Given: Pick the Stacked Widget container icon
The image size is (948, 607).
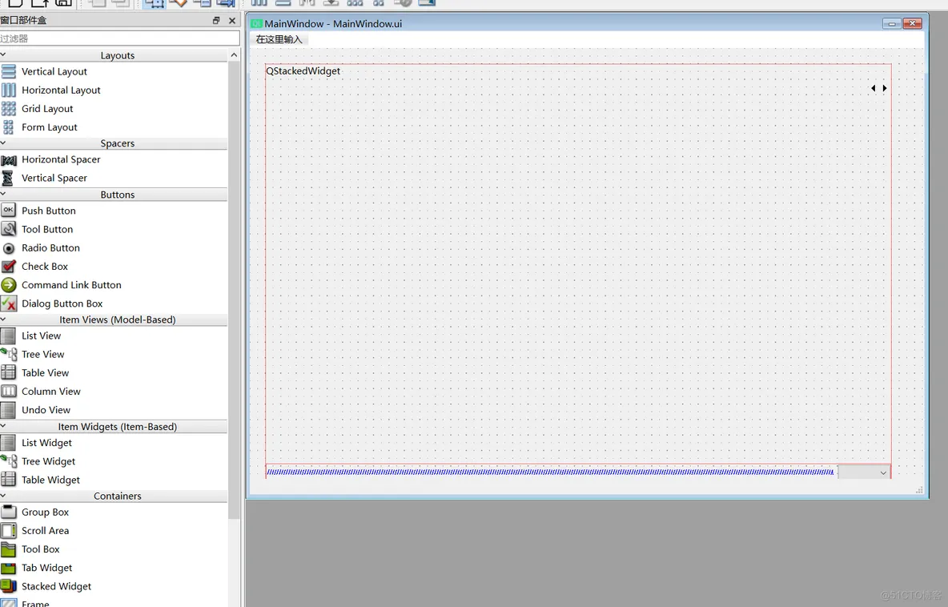Looking at the screenshot, I should (9, 586).
